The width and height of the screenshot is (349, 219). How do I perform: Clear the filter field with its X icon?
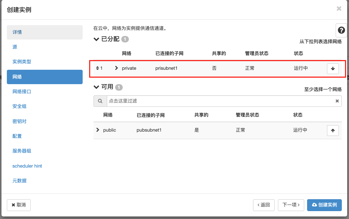coord(337,101)
